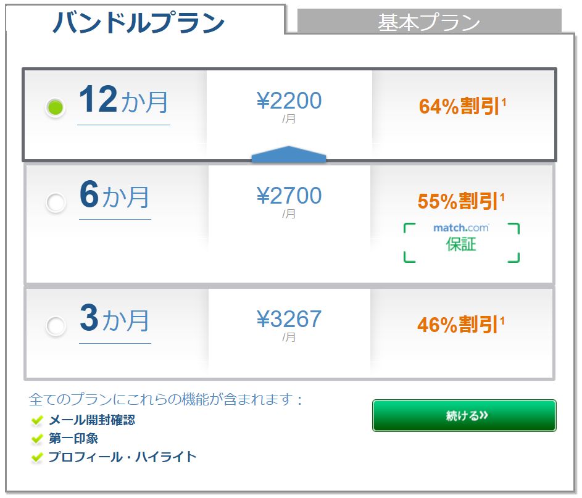The height and width of the screenshot is (498, 582).
Task: Click the 64%割引 discount text
Action: (x=462, y=106)
